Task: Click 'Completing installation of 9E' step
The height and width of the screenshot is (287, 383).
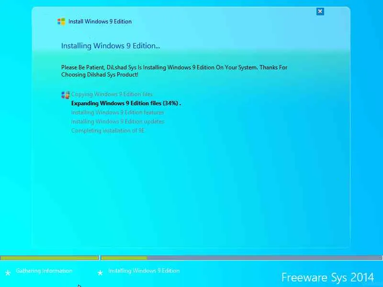Action: tap(108, 130)
